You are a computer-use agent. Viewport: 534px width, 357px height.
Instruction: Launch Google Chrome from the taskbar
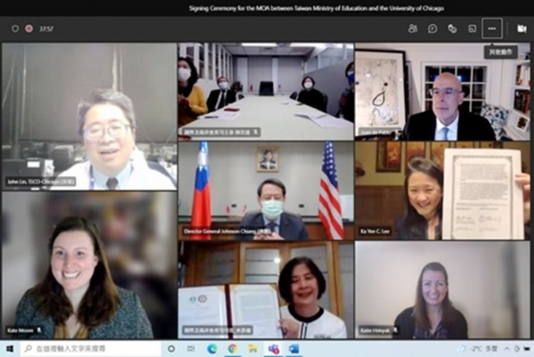tap(233, 348)
